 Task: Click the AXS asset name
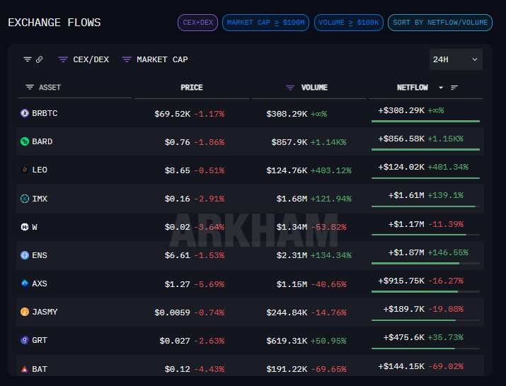pyautogui.click(x=40, y=283)
